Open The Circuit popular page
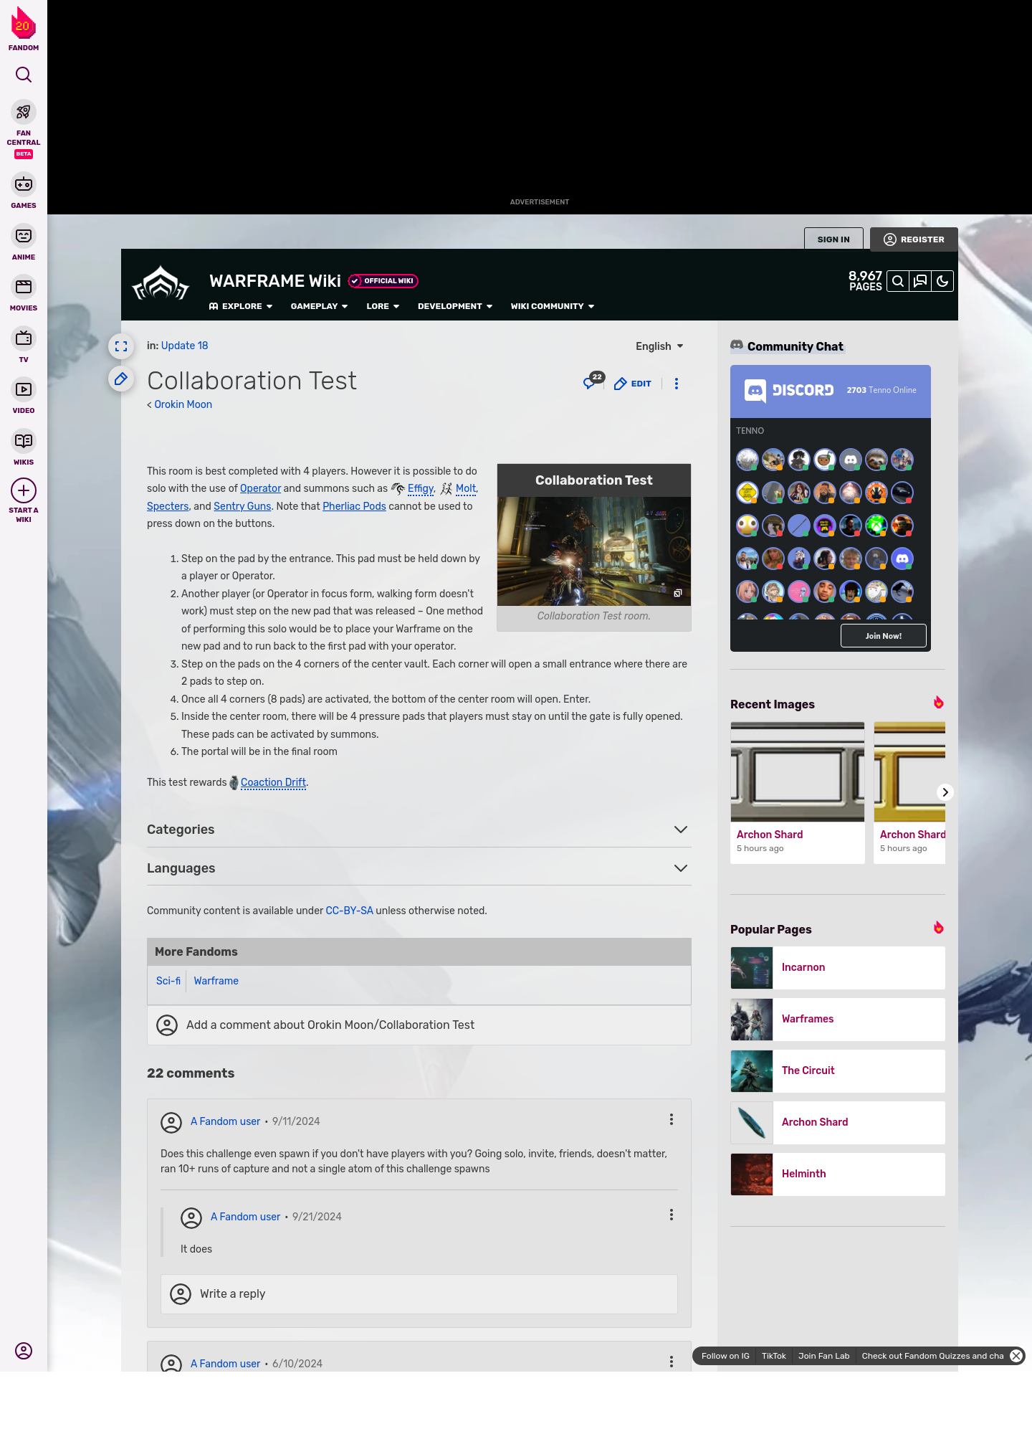Screen dimensions: 1032x1434 click(x=838, y=1071)
